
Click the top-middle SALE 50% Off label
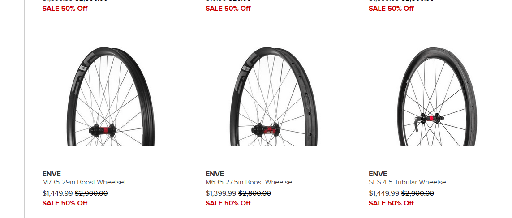(228, 9)
